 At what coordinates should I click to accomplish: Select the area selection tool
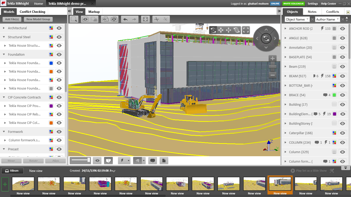coord(74,19)
